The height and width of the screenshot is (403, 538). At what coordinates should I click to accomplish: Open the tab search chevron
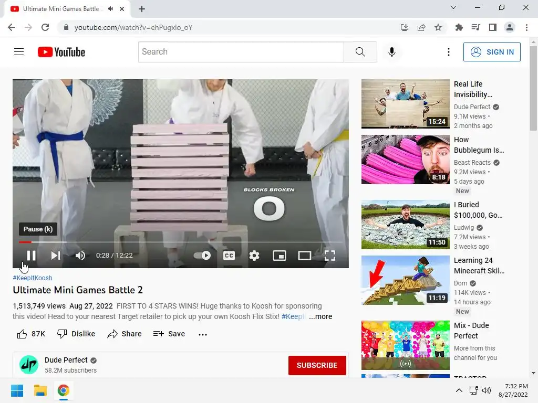tap(453, 7)
